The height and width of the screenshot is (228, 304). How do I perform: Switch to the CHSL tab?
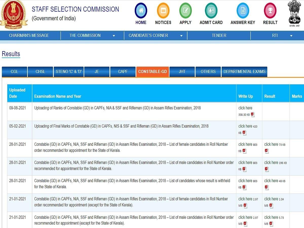pos(40,72)
